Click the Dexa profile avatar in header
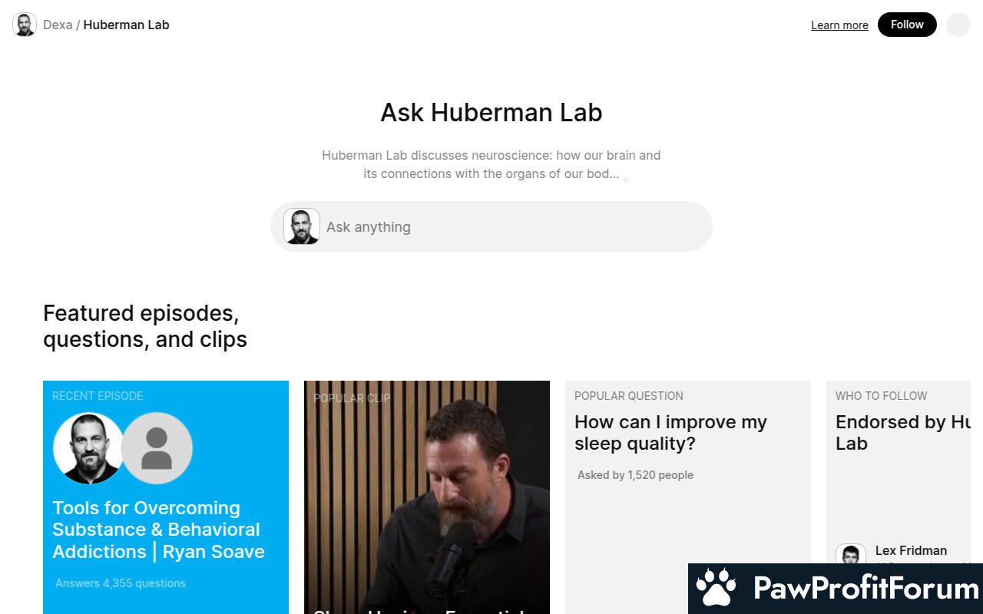 25,25
